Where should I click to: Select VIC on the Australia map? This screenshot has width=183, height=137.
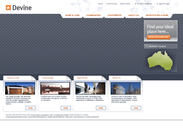coord(167,68)
